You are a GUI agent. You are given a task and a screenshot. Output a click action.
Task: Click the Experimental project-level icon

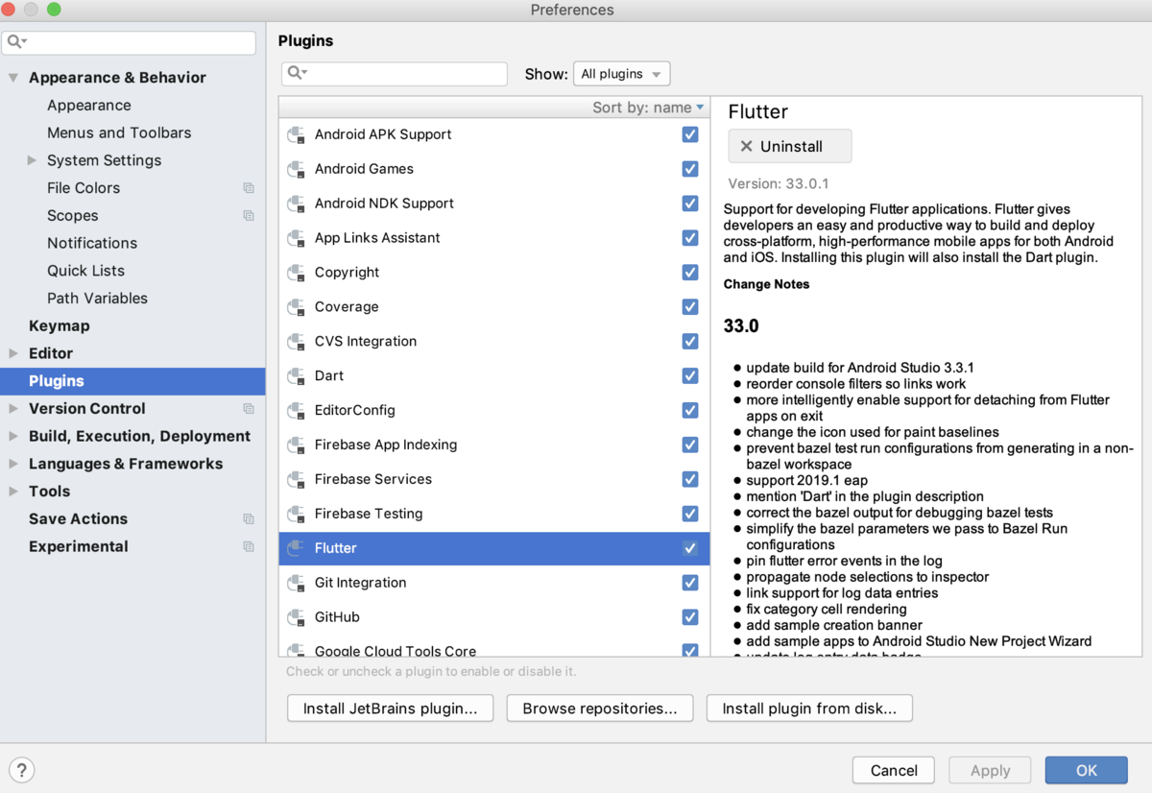[249, 547]
